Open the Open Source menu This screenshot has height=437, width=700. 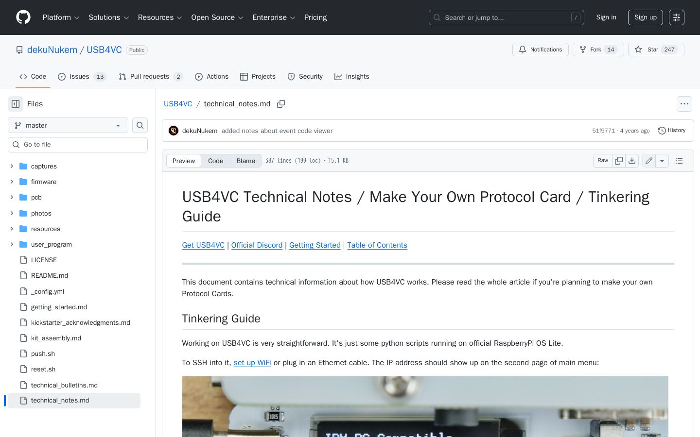pos(217,17)
